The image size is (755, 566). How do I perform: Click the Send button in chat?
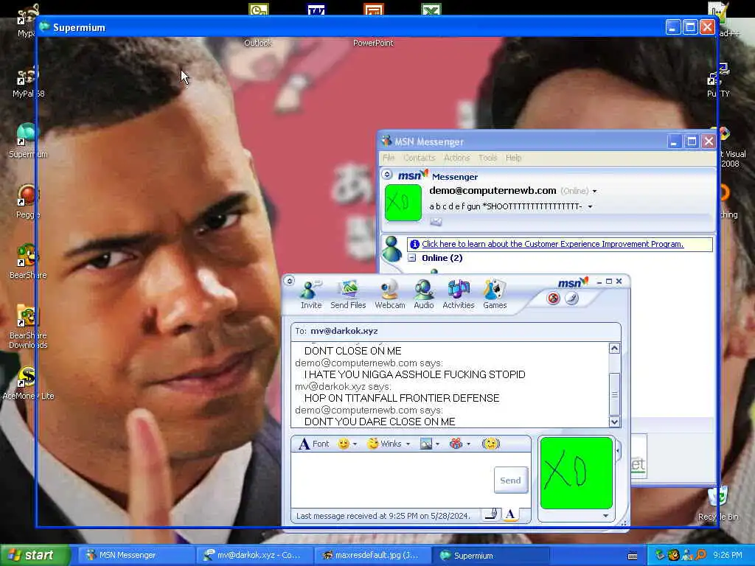pyautogui.click(x=510, y=481)
